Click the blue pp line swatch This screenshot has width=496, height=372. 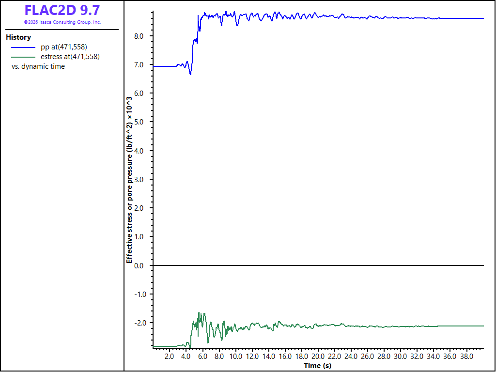[23, 47]
